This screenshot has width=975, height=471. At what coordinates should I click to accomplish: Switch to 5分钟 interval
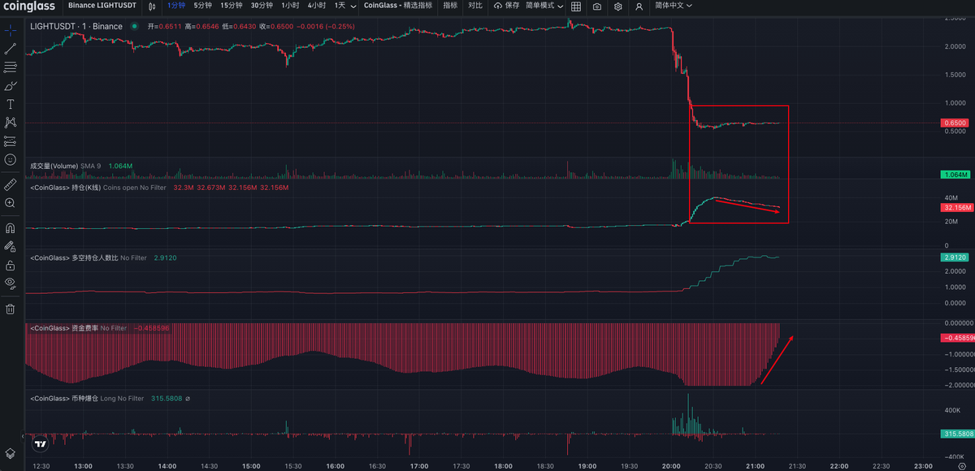coord(203,6)
